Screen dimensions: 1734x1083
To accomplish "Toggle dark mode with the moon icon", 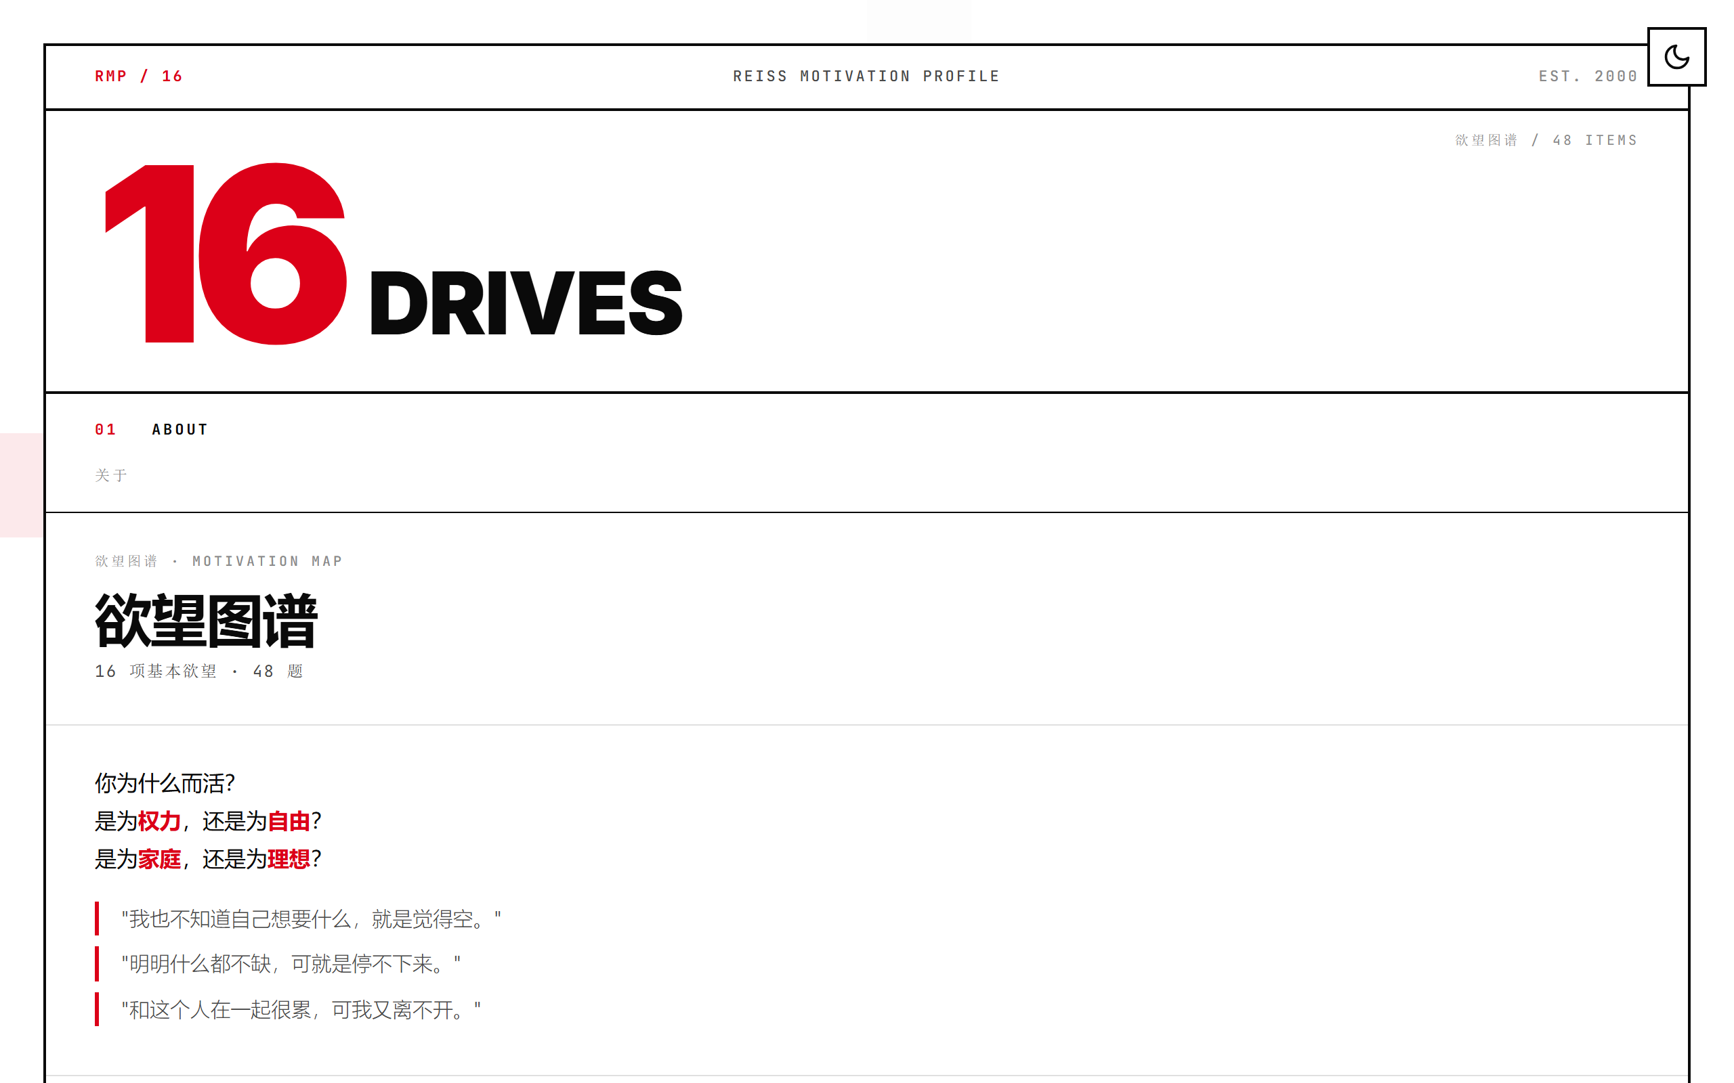I will pos(1676,57).
